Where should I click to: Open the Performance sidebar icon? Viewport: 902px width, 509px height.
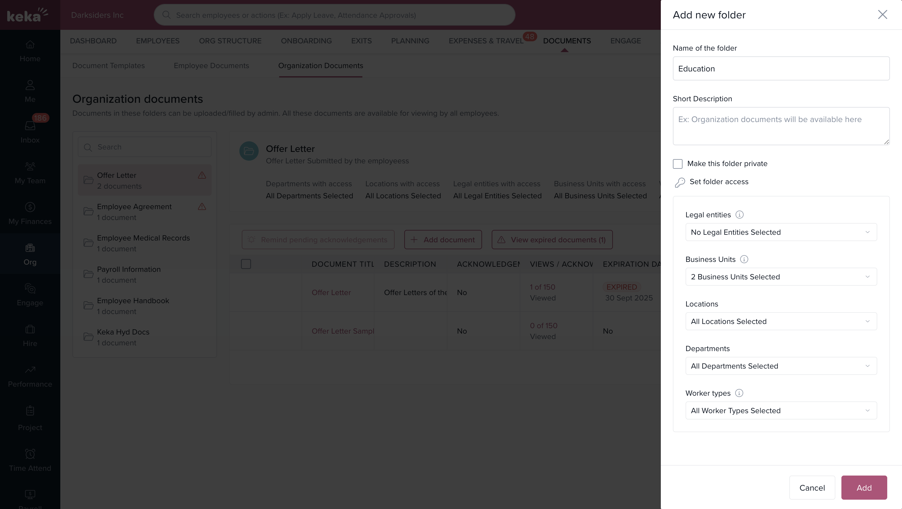[x=30, y=370]
